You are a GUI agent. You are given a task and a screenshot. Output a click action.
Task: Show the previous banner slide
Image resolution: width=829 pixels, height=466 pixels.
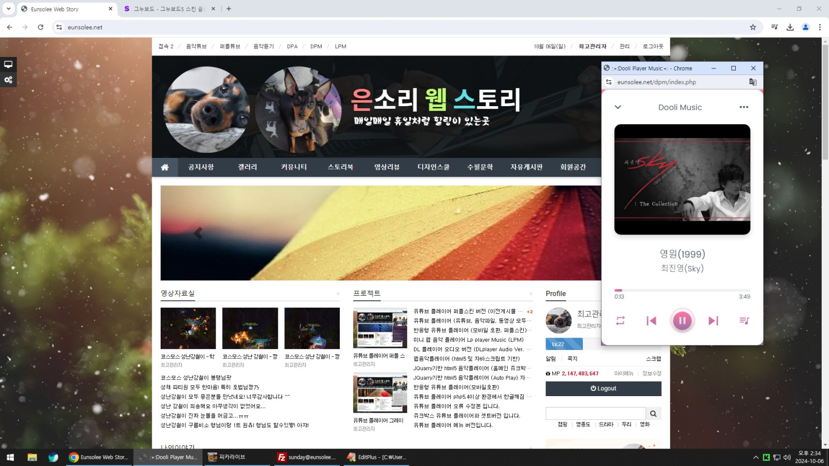click(198, 233)
